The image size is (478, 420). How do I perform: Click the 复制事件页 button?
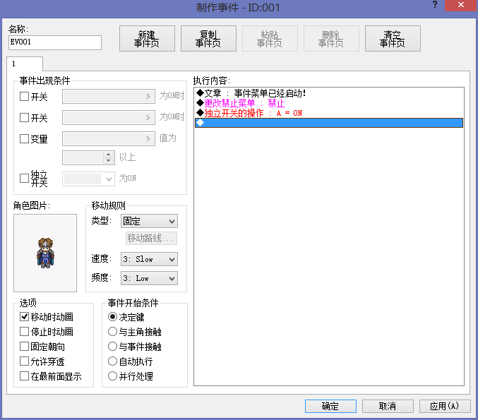click(208, 38)
